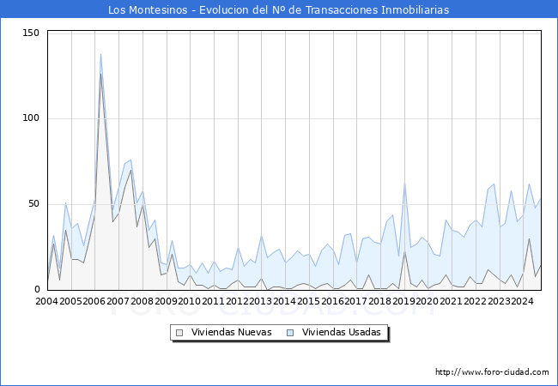The width and height of the screenshot is (558, 386).
Task: Click the 2023 x-axis label
Action: [499, 301]
